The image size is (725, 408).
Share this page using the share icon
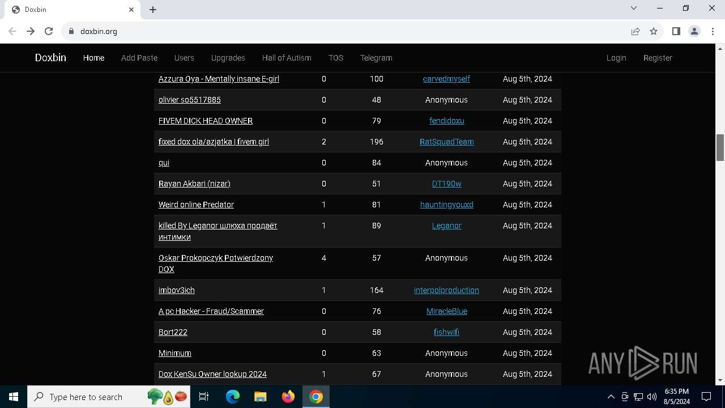636,31
